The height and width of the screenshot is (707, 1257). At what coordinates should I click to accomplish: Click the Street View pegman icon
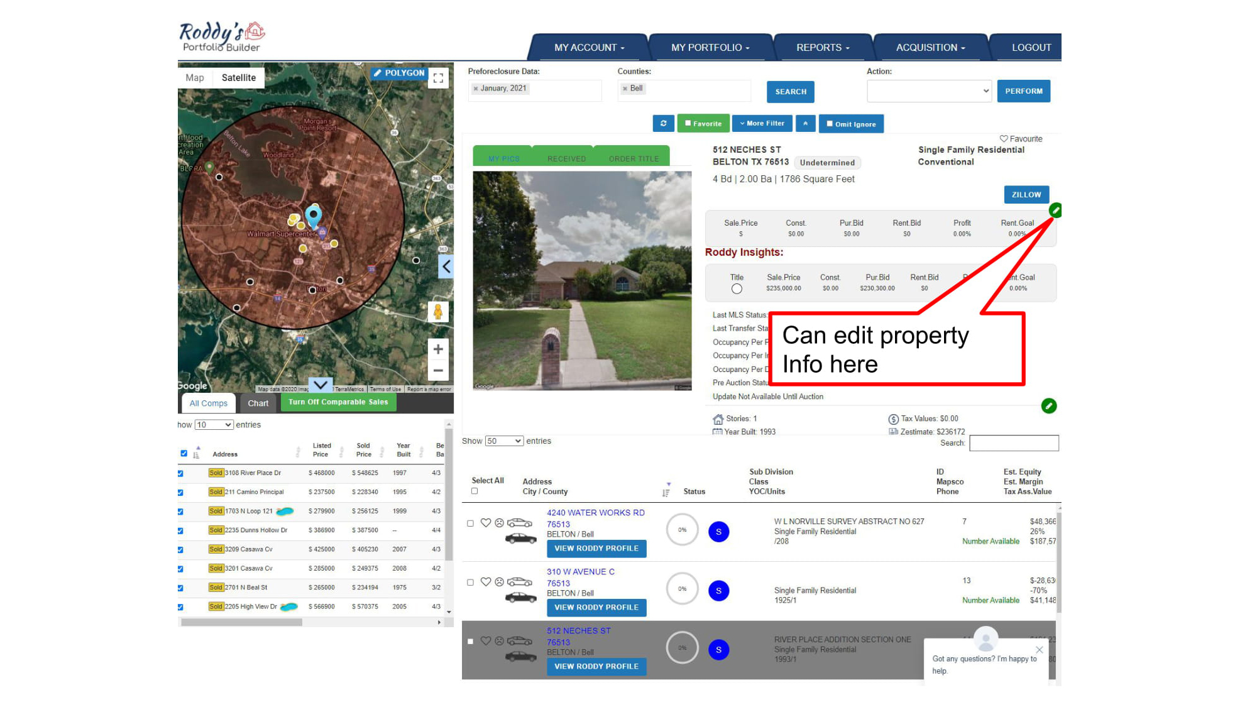point(438,312)
